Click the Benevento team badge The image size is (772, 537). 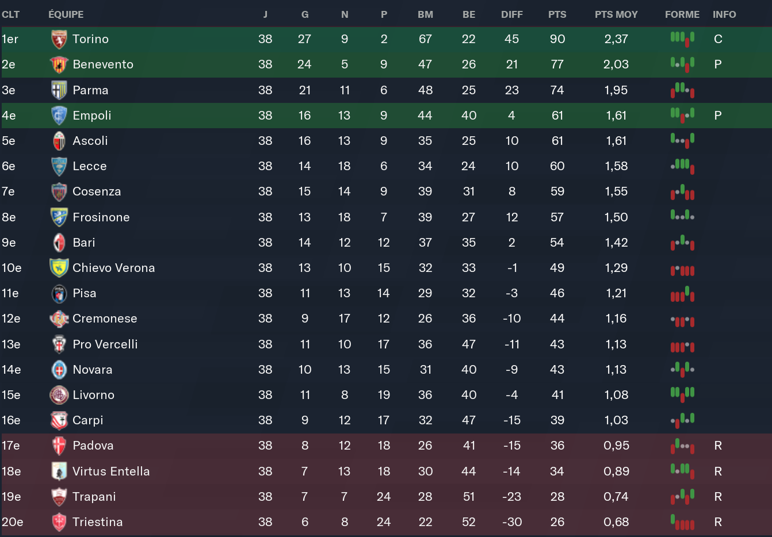pos(59,64)
